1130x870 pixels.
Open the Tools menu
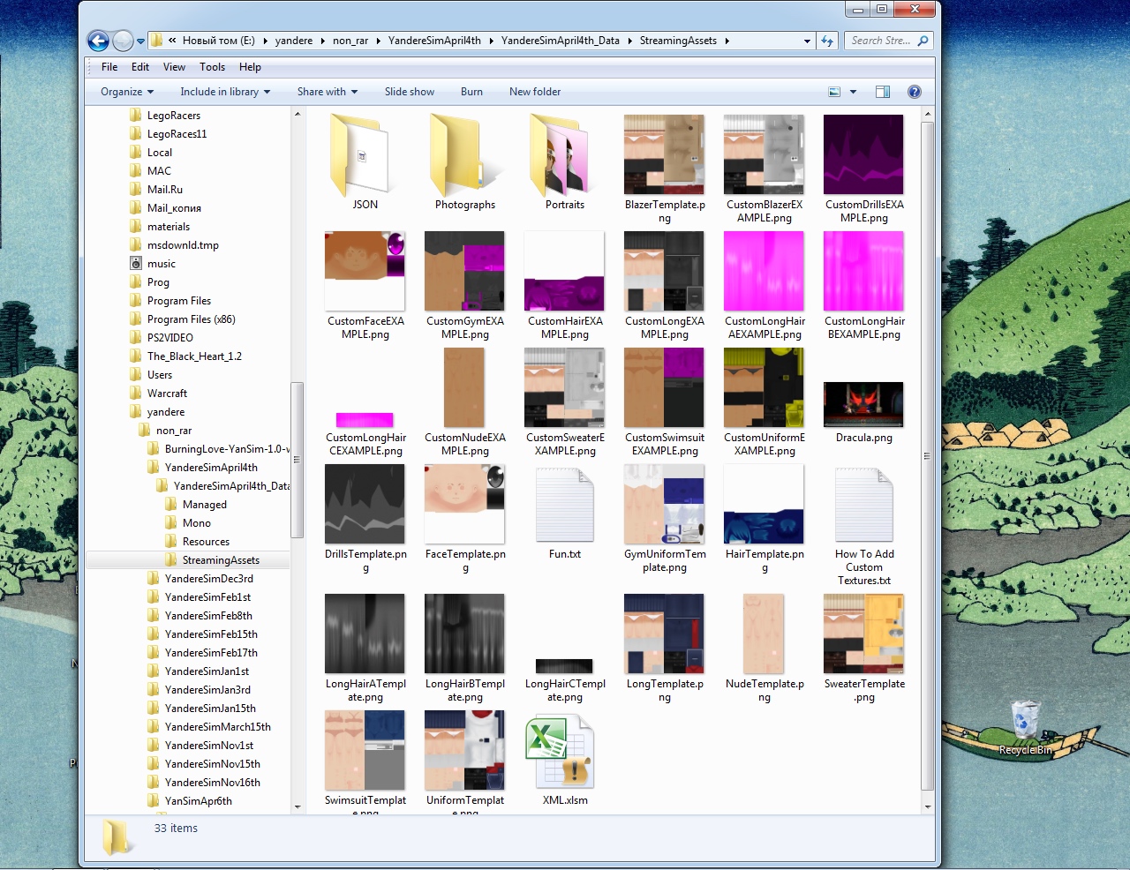point(212,67)
